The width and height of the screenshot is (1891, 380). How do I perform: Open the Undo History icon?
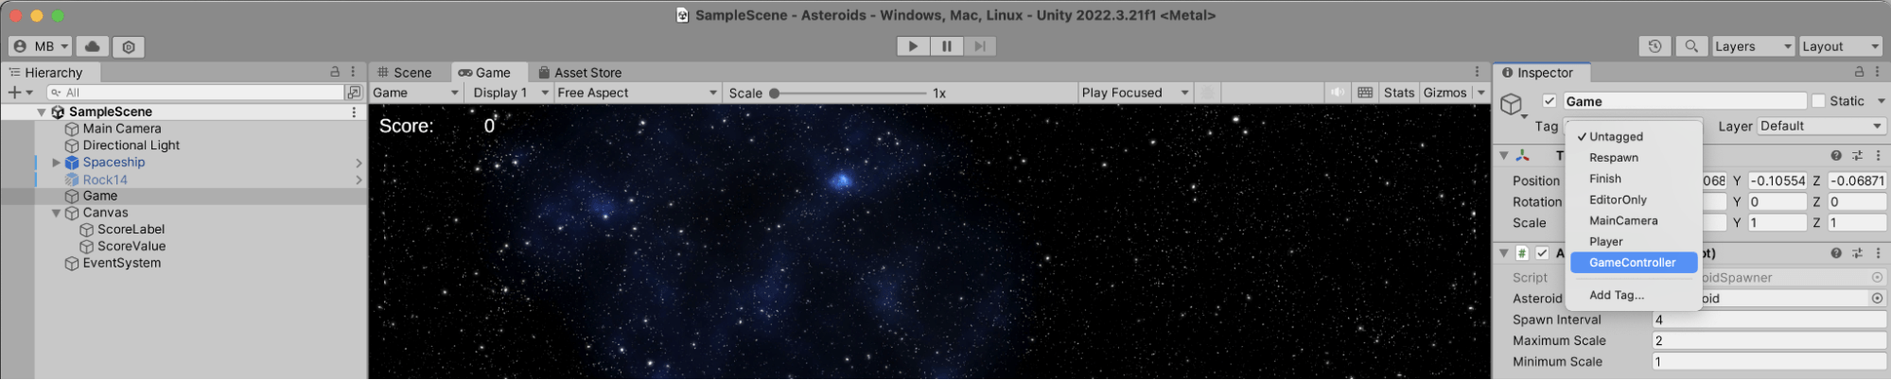(x=1655, y=46)
